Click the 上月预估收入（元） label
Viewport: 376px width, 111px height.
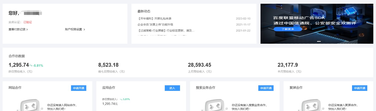tap(200, 72)
